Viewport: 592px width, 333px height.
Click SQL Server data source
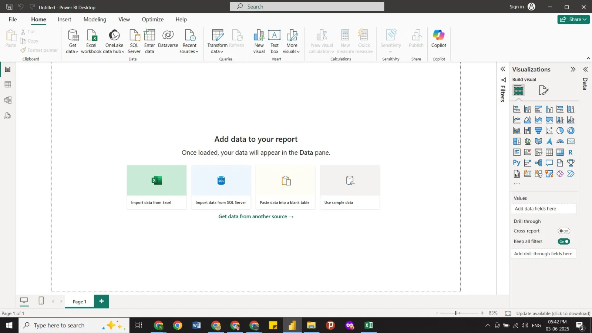point(134,41)
